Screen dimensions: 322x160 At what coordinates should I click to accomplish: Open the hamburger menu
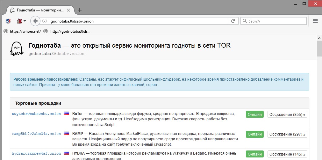coord(315,21)
